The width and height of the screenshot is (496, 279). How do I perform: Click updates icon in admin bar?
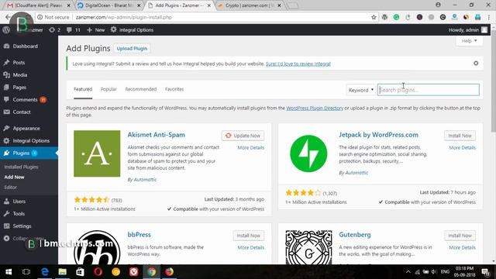pos(54,30)
